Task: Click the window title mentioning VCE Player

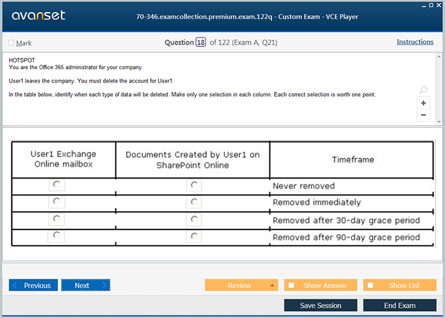Action: click(x=247, y=17)
